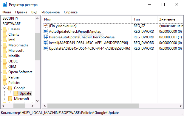184x116 pixels.
Task: Click the tree pane horizontal scrollbar thumb
Action: pos(19,106)
